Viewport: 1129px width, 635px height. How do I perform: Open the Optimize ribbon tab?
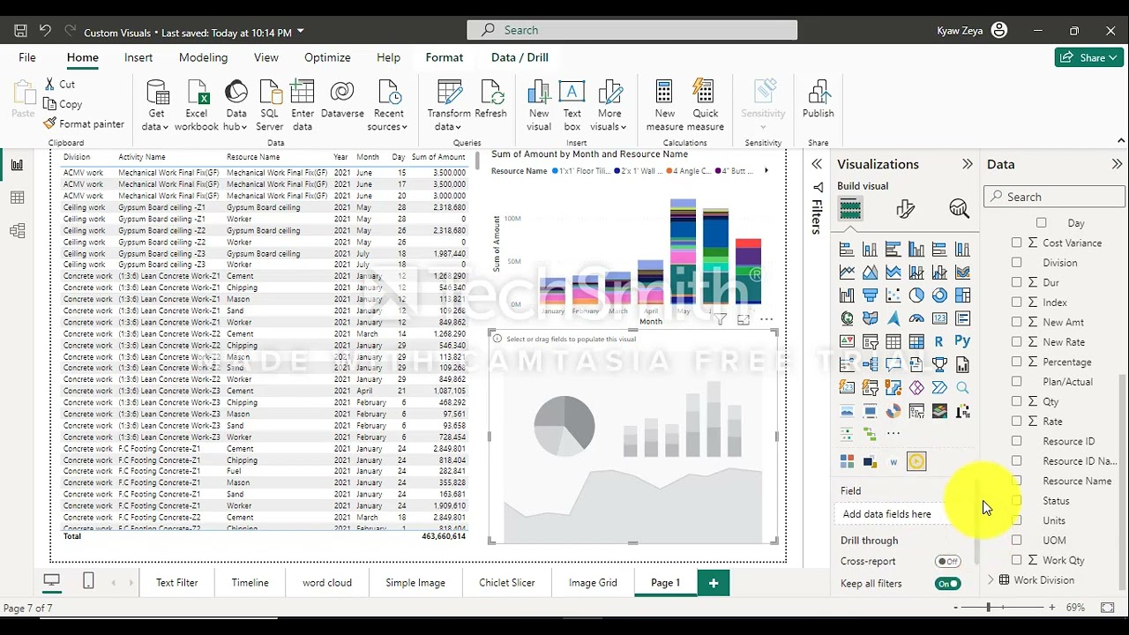327,57
